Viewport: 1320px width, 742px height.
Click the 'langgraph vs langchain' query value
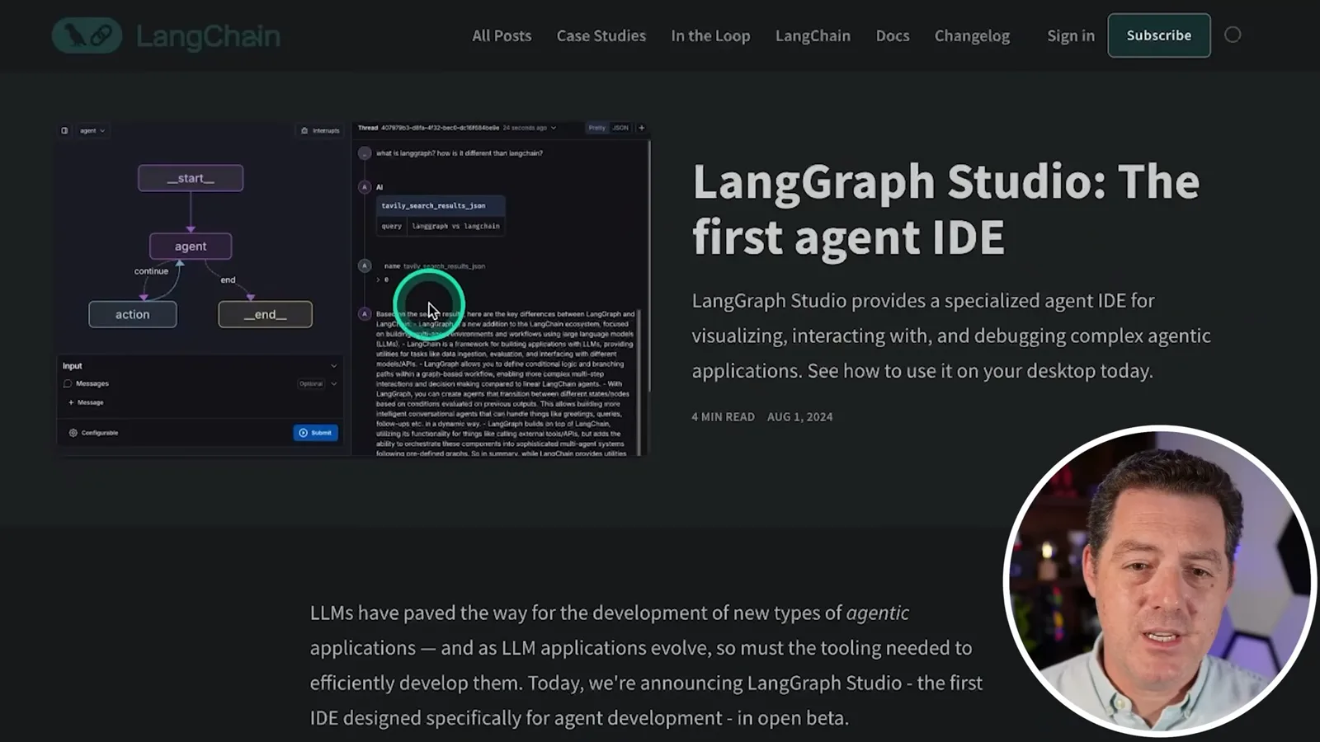[455, 226]
